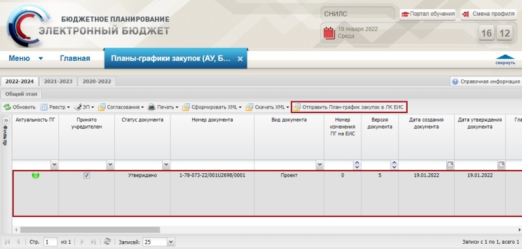Viewport: 522px width, 249px height.
Task: Click the page number field
Action: coord(50,242)
